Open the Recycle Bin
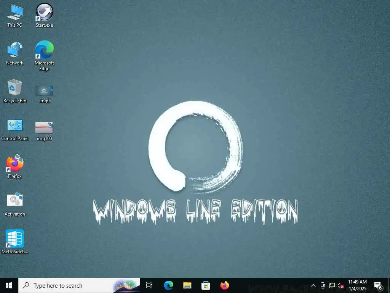 [x=15, y=91]
